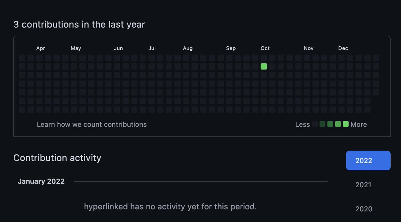Click the '3 contributions in the last year' heading

tap(79, 24)
